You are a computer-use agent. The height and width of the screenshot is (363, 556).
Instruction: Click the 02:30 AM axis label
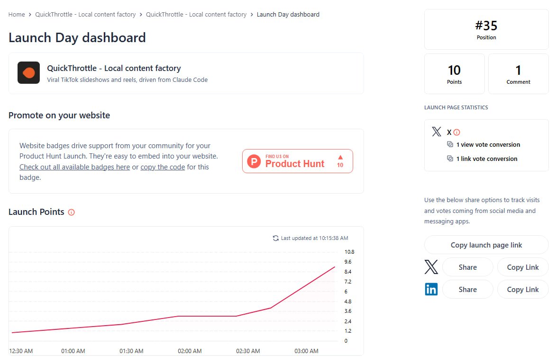tap(248, 351)
